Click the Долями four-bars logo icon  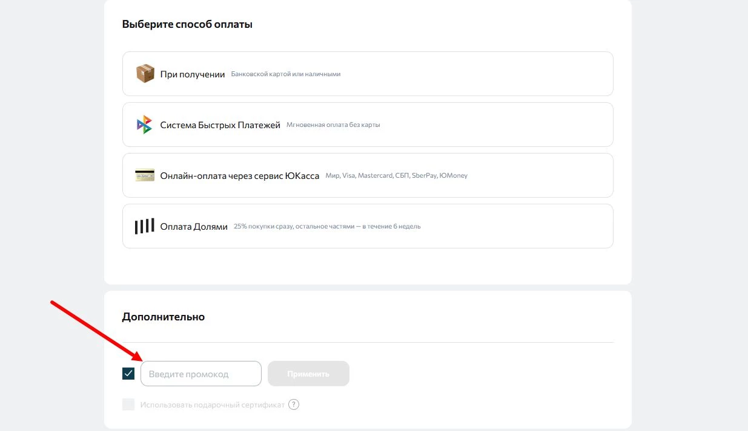click(144, 226)
